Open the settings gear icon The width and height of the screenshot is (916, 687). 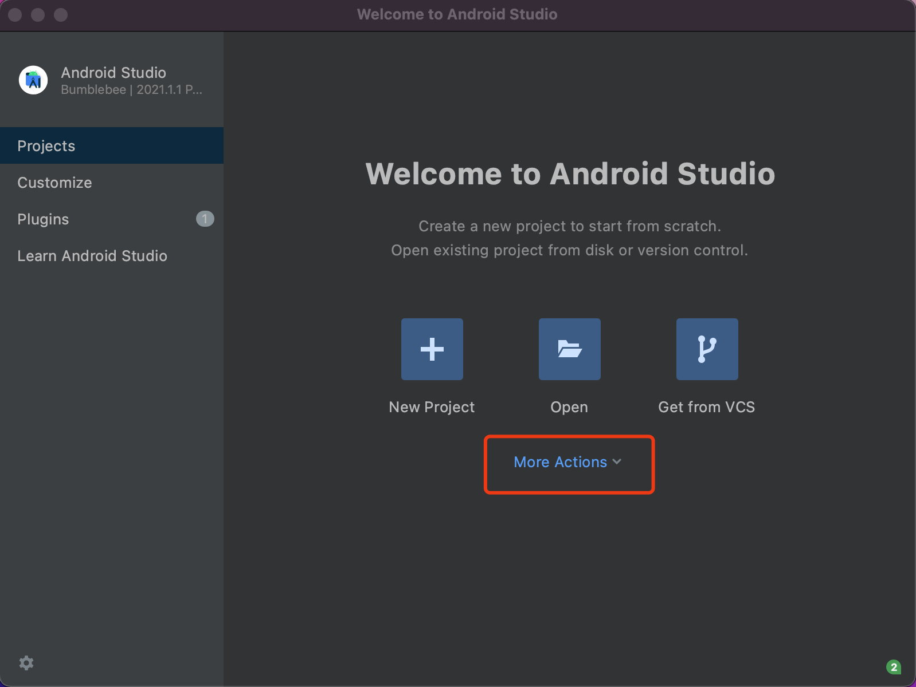pyautogui.click(x=26, y=663)
